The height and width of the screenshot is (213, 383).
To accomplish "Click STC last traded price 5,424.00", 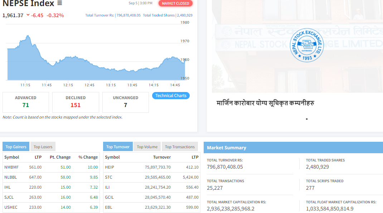I will pos(190,177).
